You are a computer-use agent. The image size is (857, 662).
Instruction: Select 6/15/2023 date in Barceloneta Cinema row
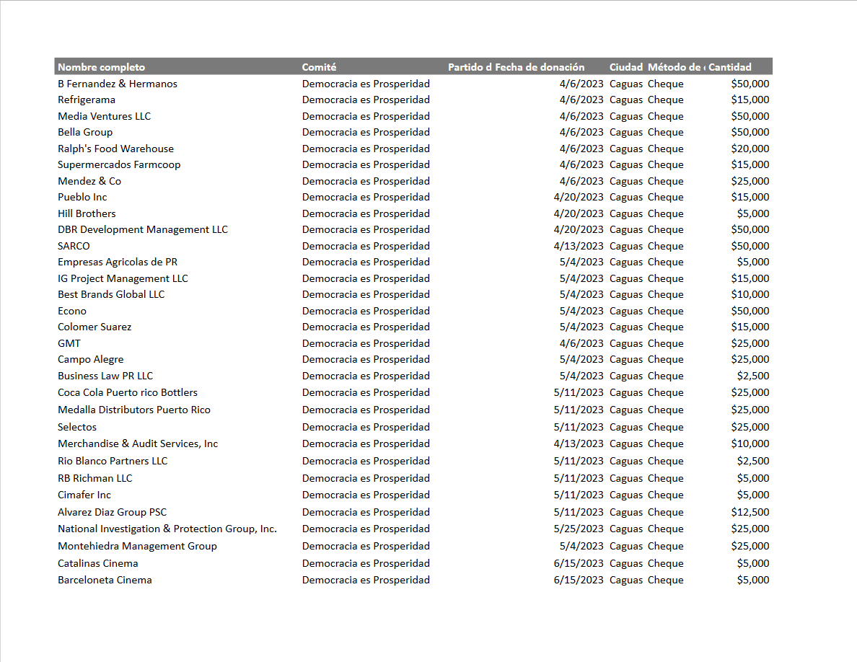[579, 580]
